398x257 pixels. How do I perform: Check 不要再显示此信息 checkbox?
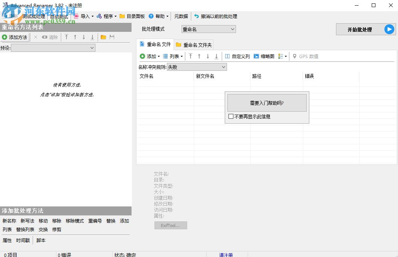click(x=231, y=117)
